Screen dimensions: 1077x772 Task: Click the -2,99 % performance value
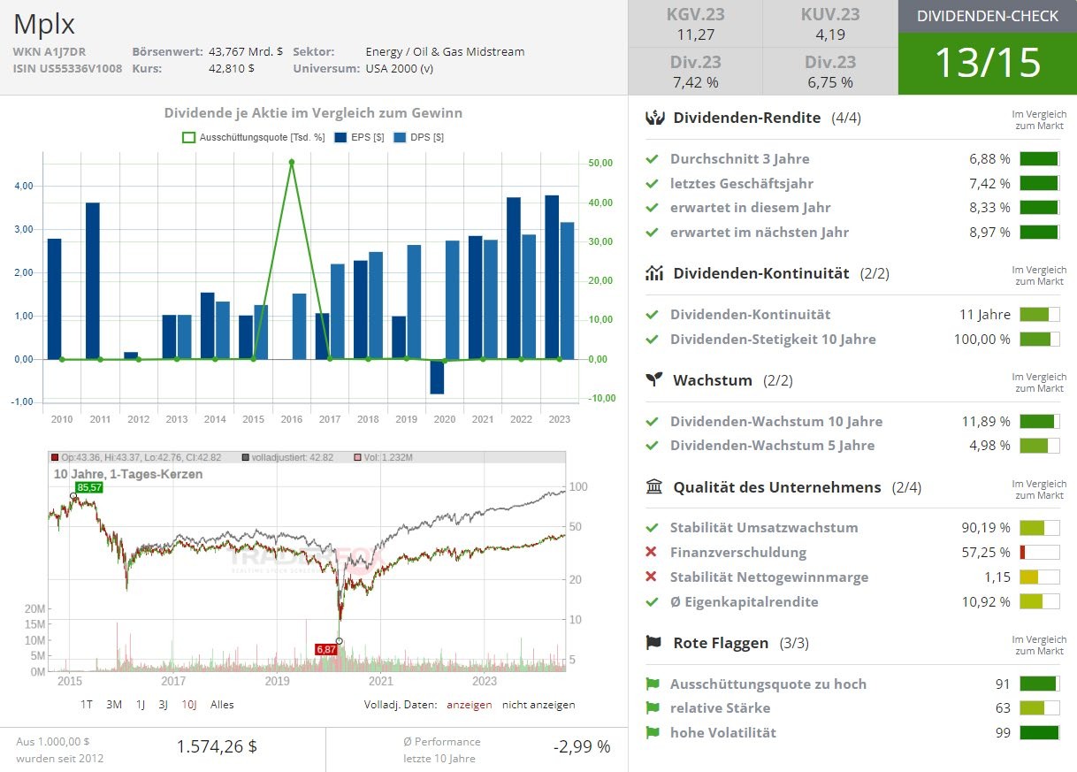[x=582, y=746]
